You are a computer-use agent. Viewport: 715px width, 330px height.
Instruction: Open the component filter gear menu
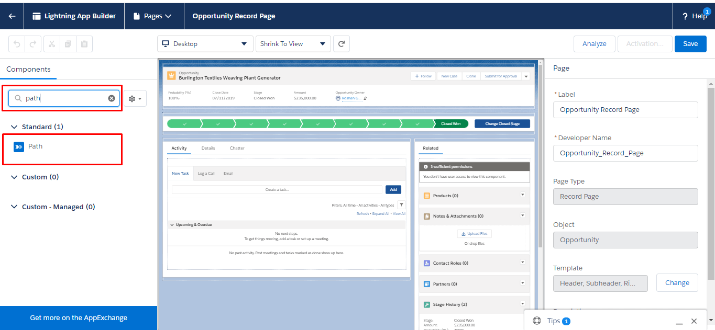[135, 98]
